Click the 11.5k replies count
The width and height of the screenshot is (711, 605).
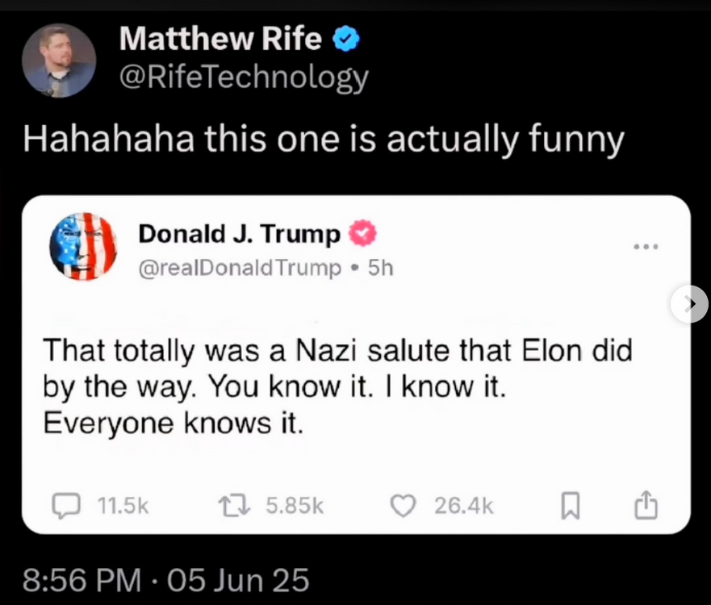(x=123, y=505)
